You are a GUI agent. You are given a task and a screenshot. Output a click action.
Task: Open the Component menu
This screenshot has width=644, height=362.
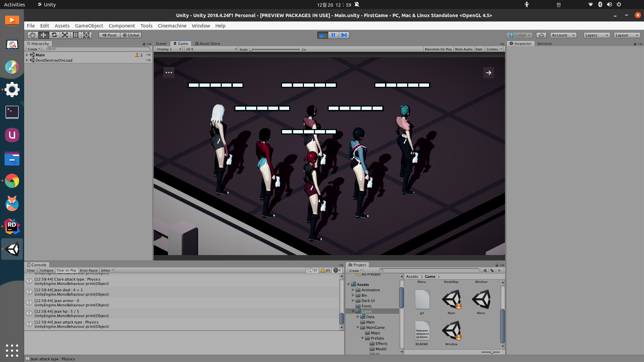tap(122, 26)
